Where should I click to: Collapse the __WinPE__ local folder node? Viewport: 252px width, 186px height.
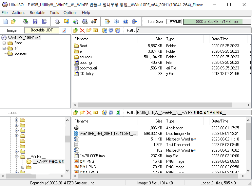tap(16, 157)
